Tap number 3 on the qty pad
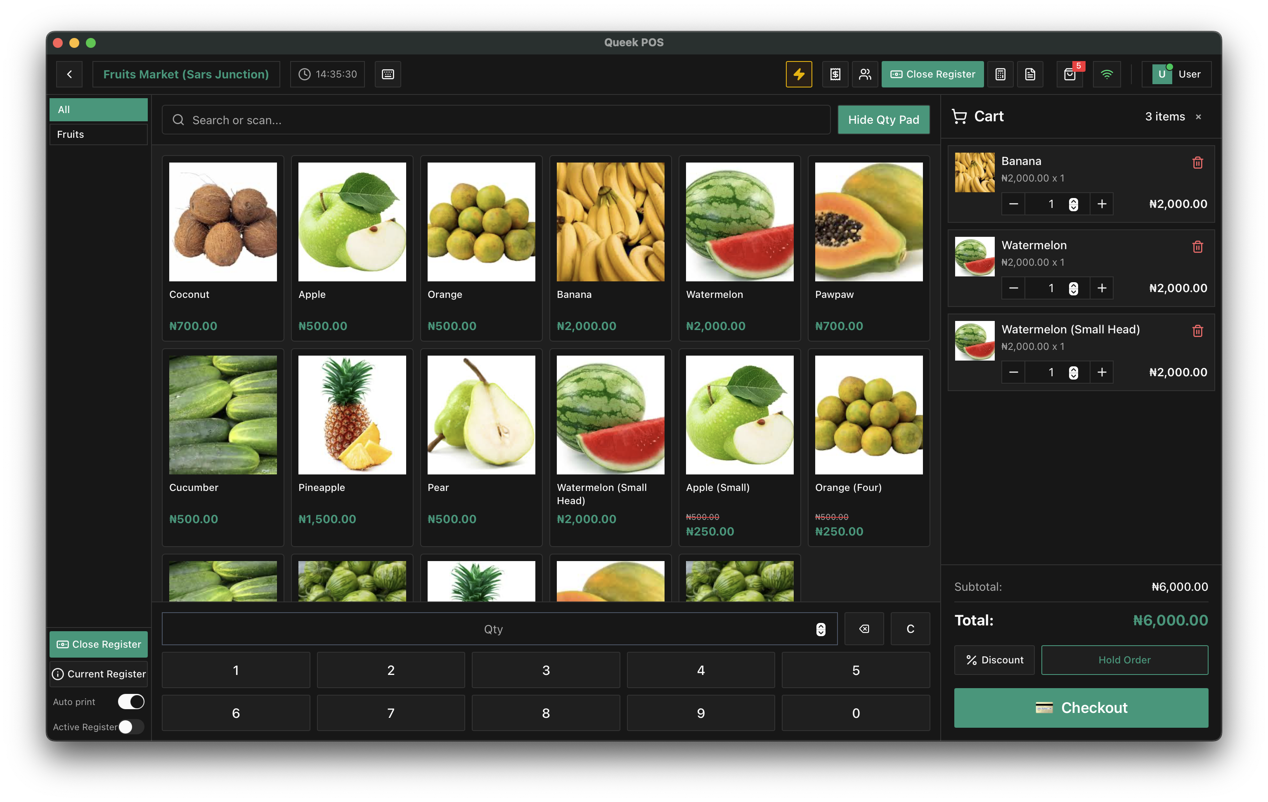 546,670
